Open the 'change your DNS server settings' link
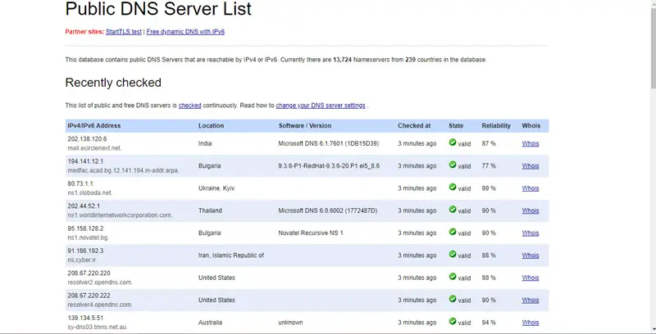656x334 pixels. coord(321,106)
